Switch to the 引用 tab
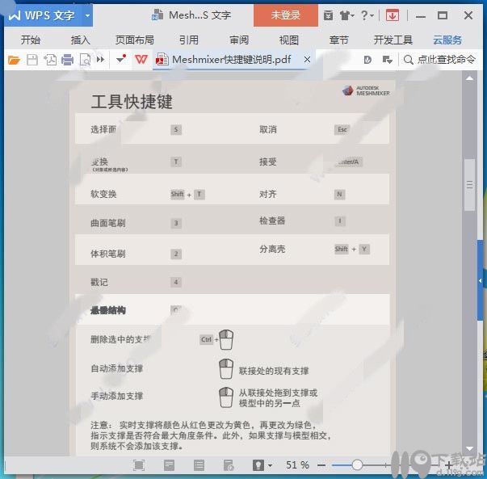 coord(188,40)
